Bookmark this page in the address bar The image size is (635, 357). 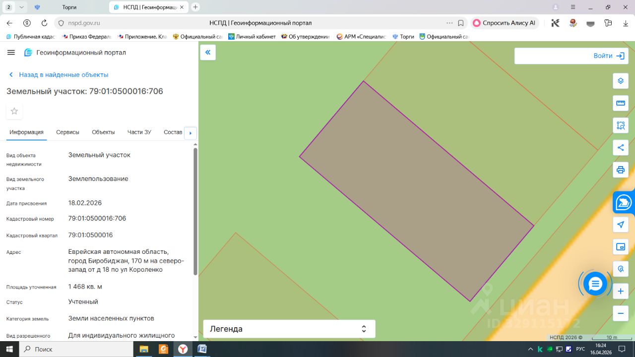(x=461, y=23)
